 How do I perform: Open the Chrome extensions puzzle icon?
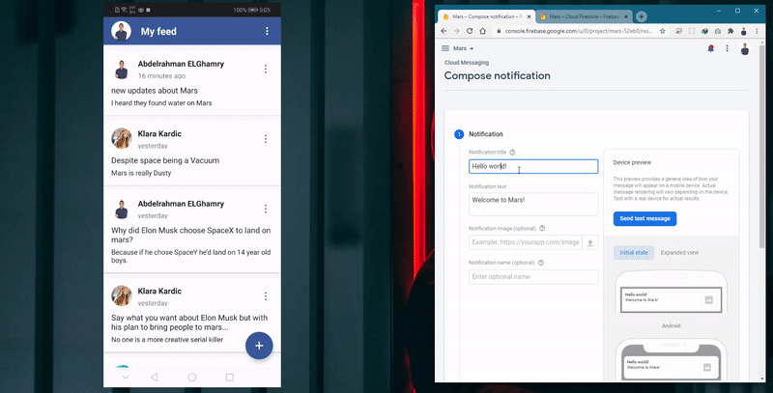pos(730,31)
